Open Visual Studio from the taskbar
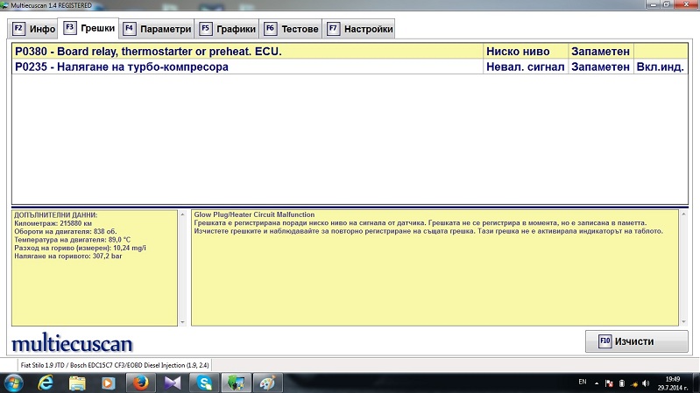The width and height of the screenshot is (700, 393). pos(172,382)
